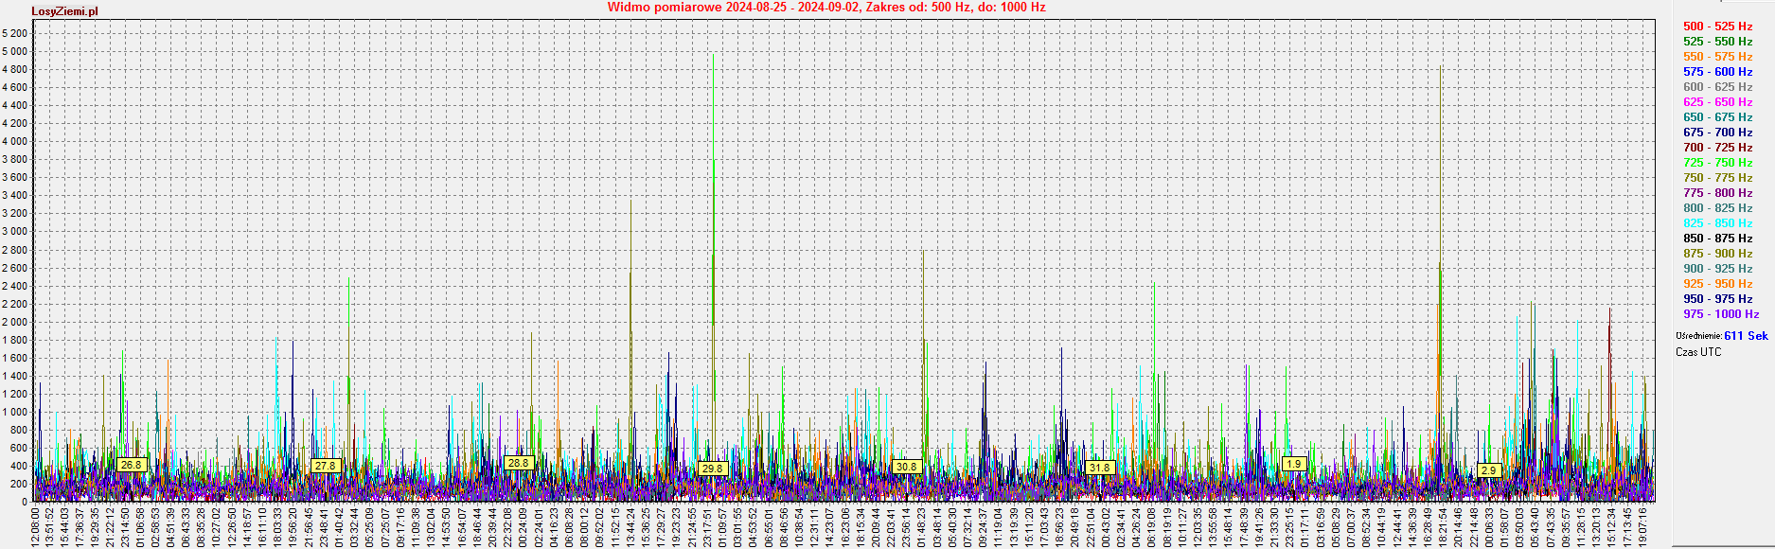Viewport: 1775px width, 549px height.
Task: Click the 26.8 date marker
Action: [x=131, y=465]
